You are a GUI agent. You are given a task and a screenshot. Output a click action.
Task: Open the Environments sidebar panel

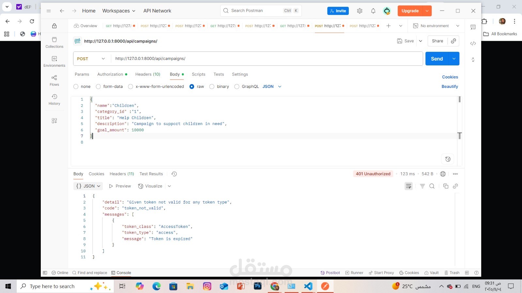click(54, 62)
